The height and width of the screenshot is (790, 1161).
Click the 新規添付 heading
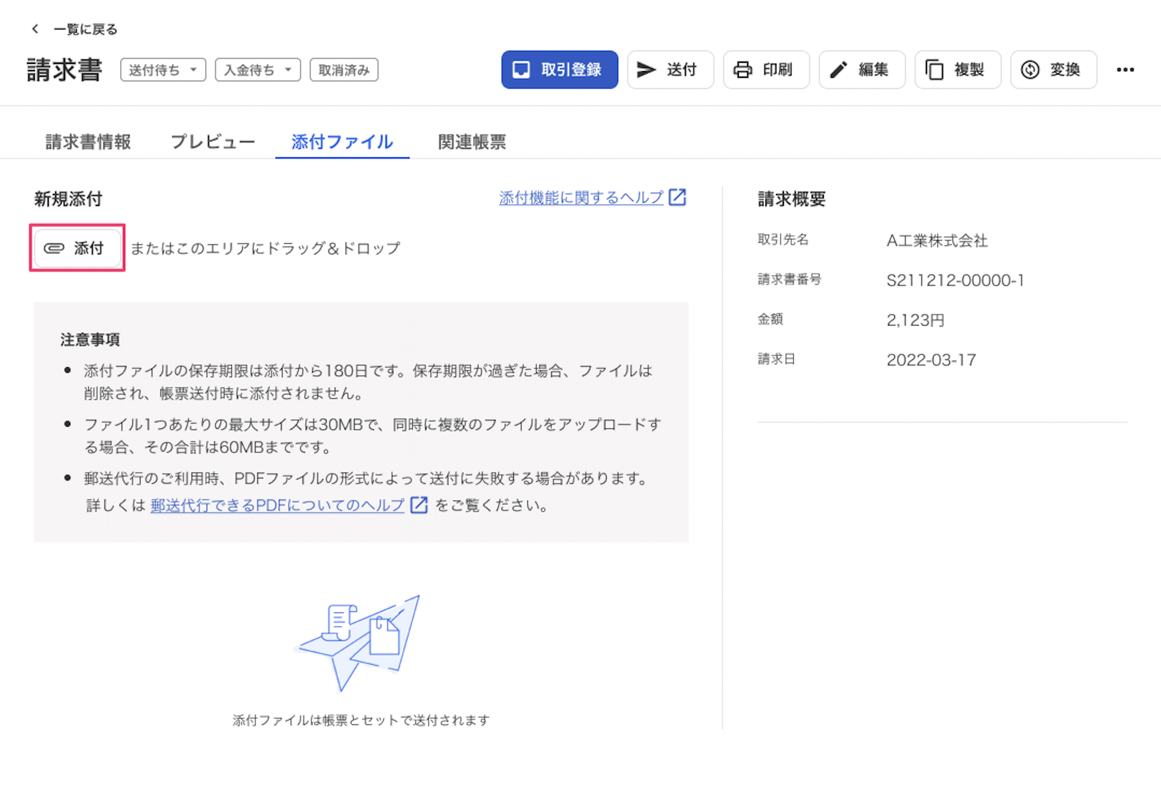pyautogui.click(x=68, y=198)
